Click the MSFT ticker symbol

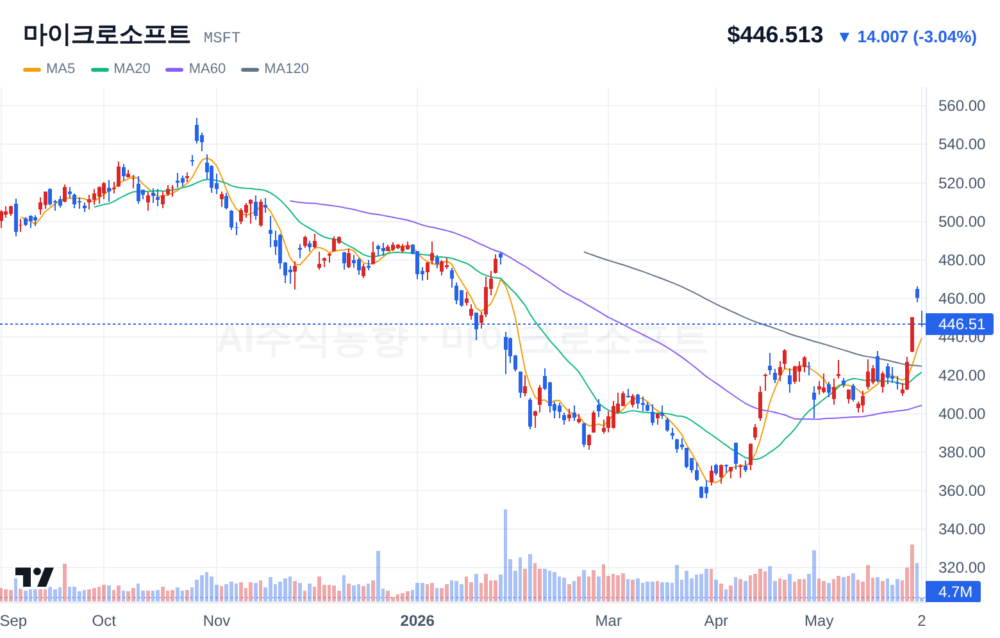point(222,38)
